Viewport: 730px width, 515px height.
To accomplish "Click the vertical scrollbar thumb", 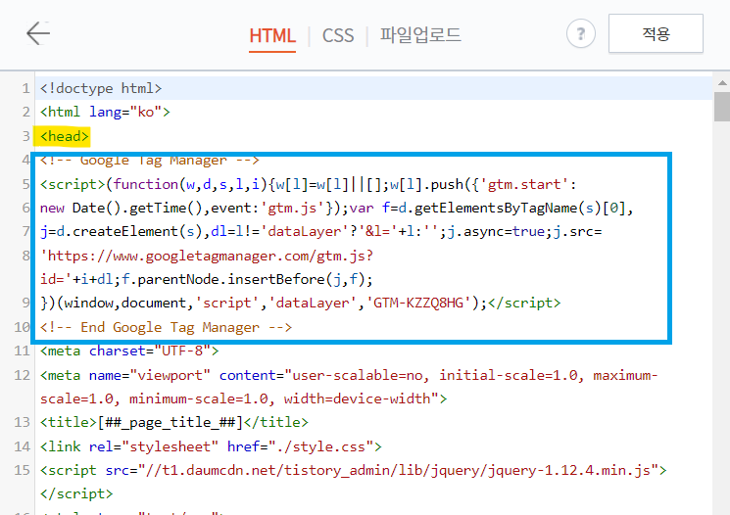I will point(722,107).
